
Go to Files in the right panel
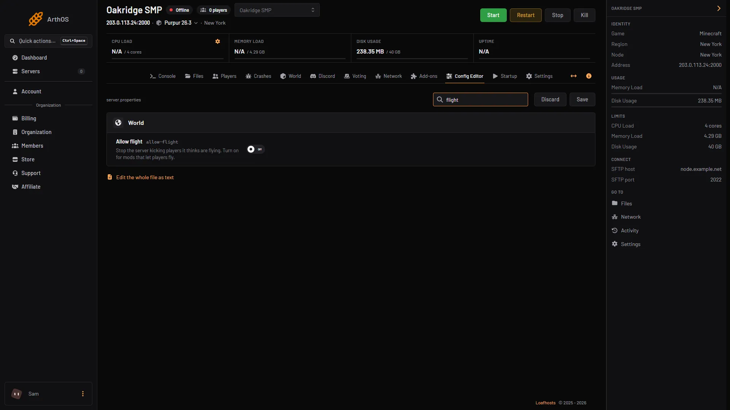[x=622, y=203]
